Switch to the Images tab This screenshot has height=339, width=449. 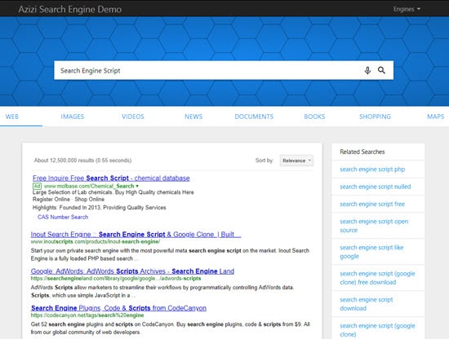(73, 117)
